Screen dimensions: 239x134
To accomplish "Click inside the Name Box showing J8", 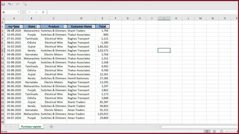I will coord(9,12).
